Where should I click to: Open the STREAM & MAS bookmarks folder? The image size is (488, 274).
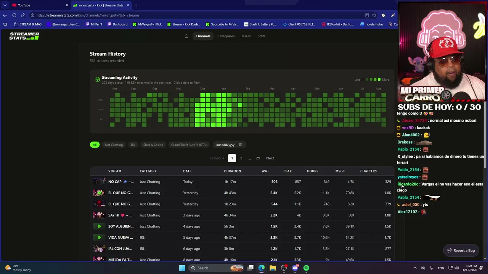(x=28, y=24)
